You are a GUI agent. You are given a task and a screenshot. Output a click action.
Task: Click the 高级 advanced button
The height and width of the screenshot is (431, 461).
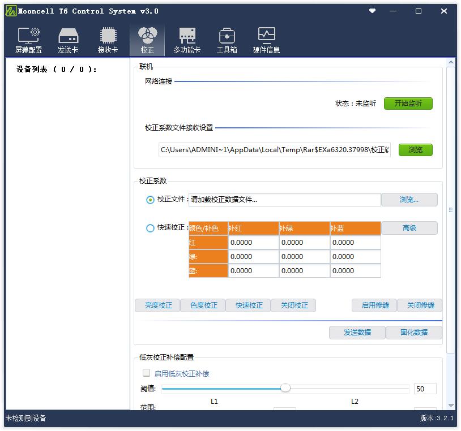[x=409, y=228]
